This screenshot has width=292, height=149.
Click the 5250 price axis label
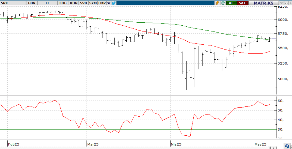283,63
